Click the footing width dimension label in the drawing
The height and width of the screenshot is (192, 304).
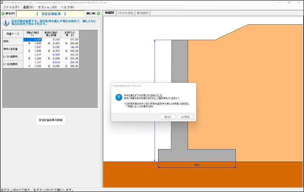click(x=197, y=165)
